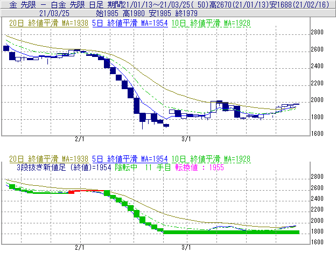The height and width of the screenshot is (254, 336).
Task: Click the 11 手目 count text
Action: tap(158, 167)
